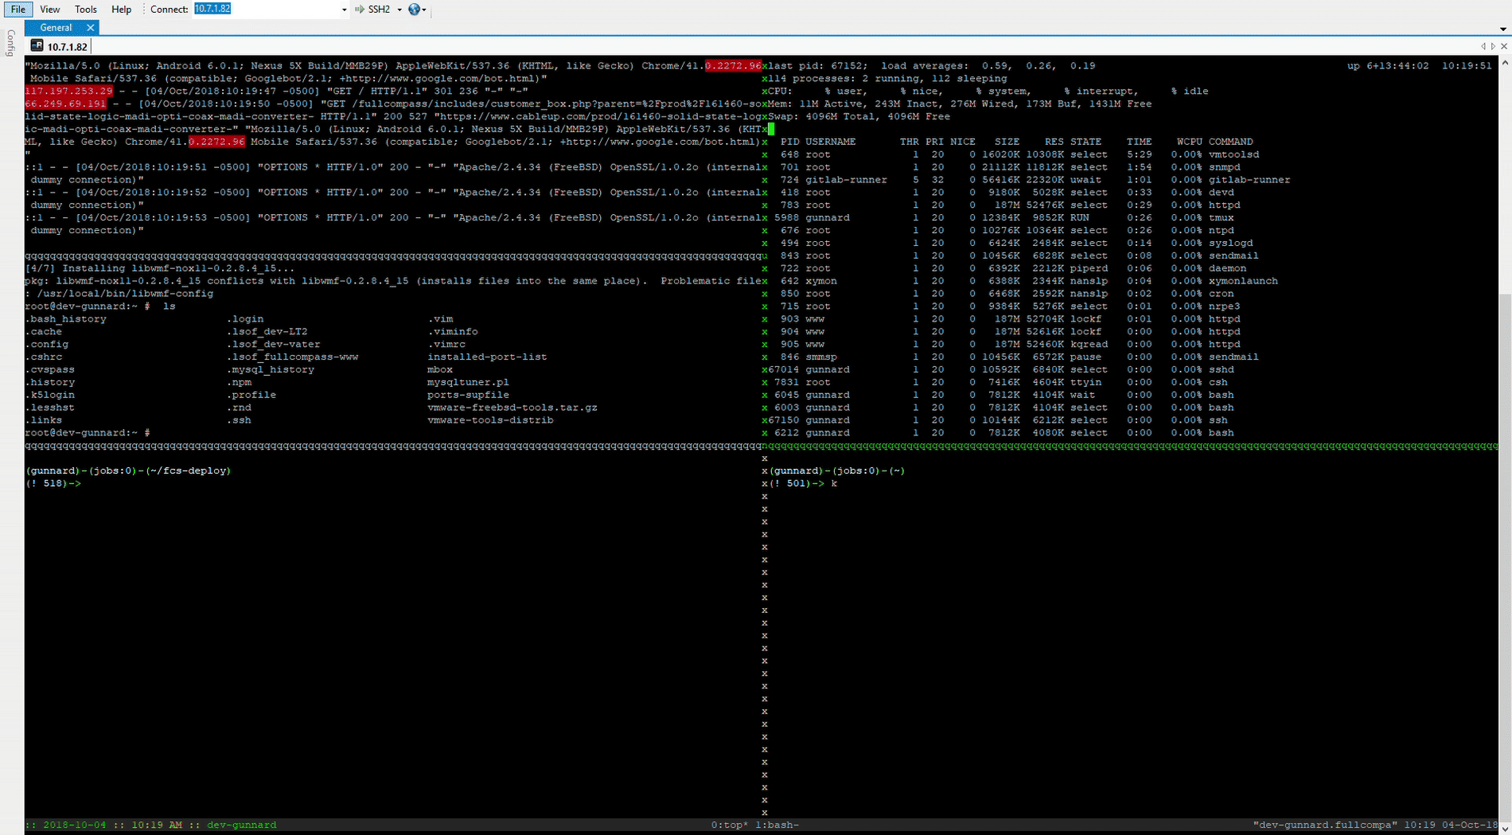Screen dimensions: 1512x835
Task: Click the .mysql_history file name
Action: pos(270,369)
